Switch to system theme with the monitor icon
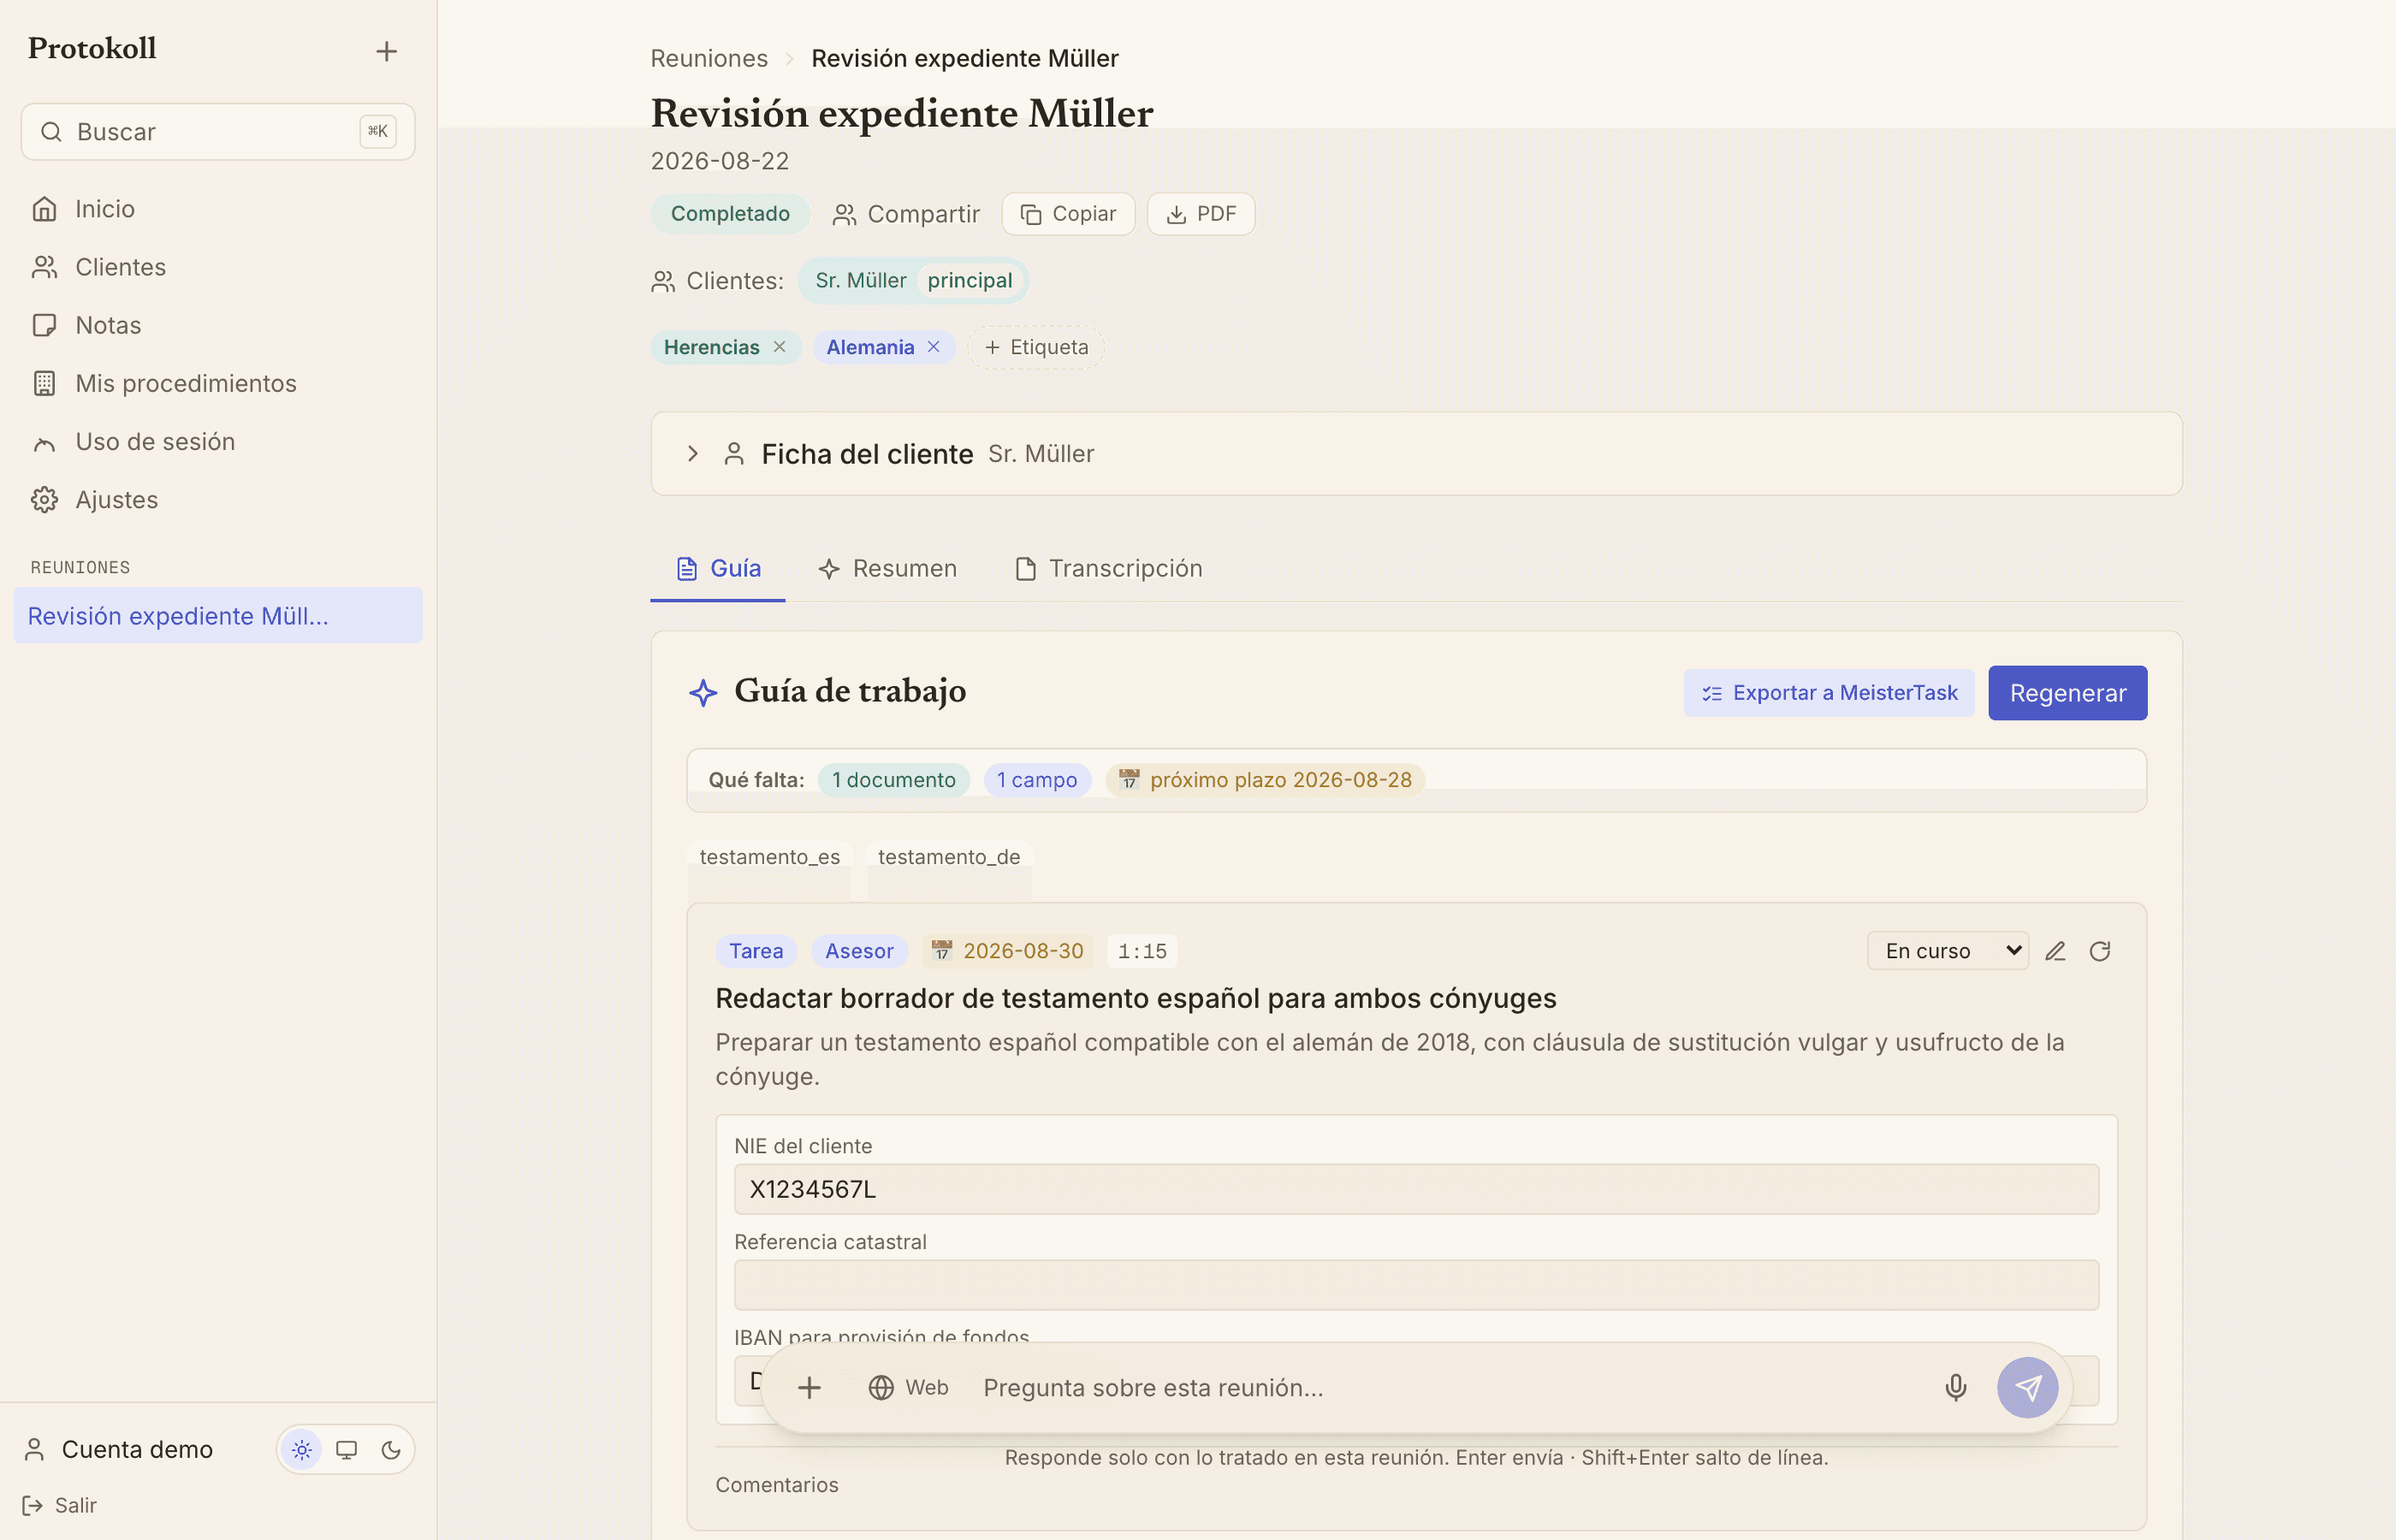2396x1540 pixels. click(346, 1450)
